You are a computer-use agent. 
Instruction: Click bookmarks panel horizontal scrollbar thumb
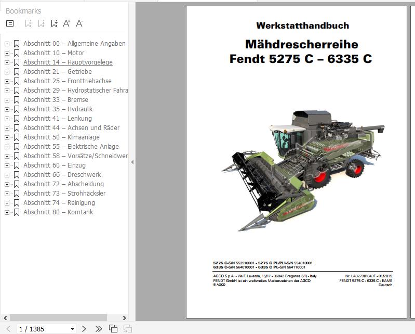click(x=59, y=318)
